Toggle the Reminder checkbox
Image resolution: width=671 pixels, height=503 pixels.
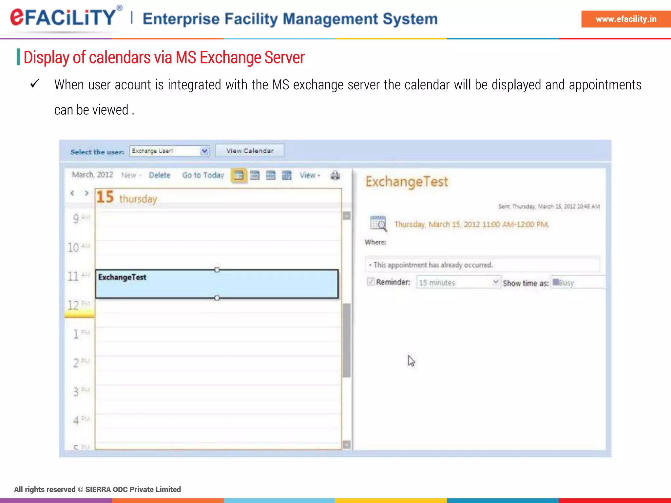(x=371, y=282)
